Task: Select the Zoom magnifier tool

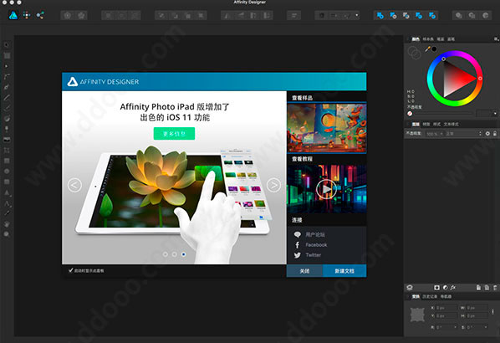Action: 7,234
